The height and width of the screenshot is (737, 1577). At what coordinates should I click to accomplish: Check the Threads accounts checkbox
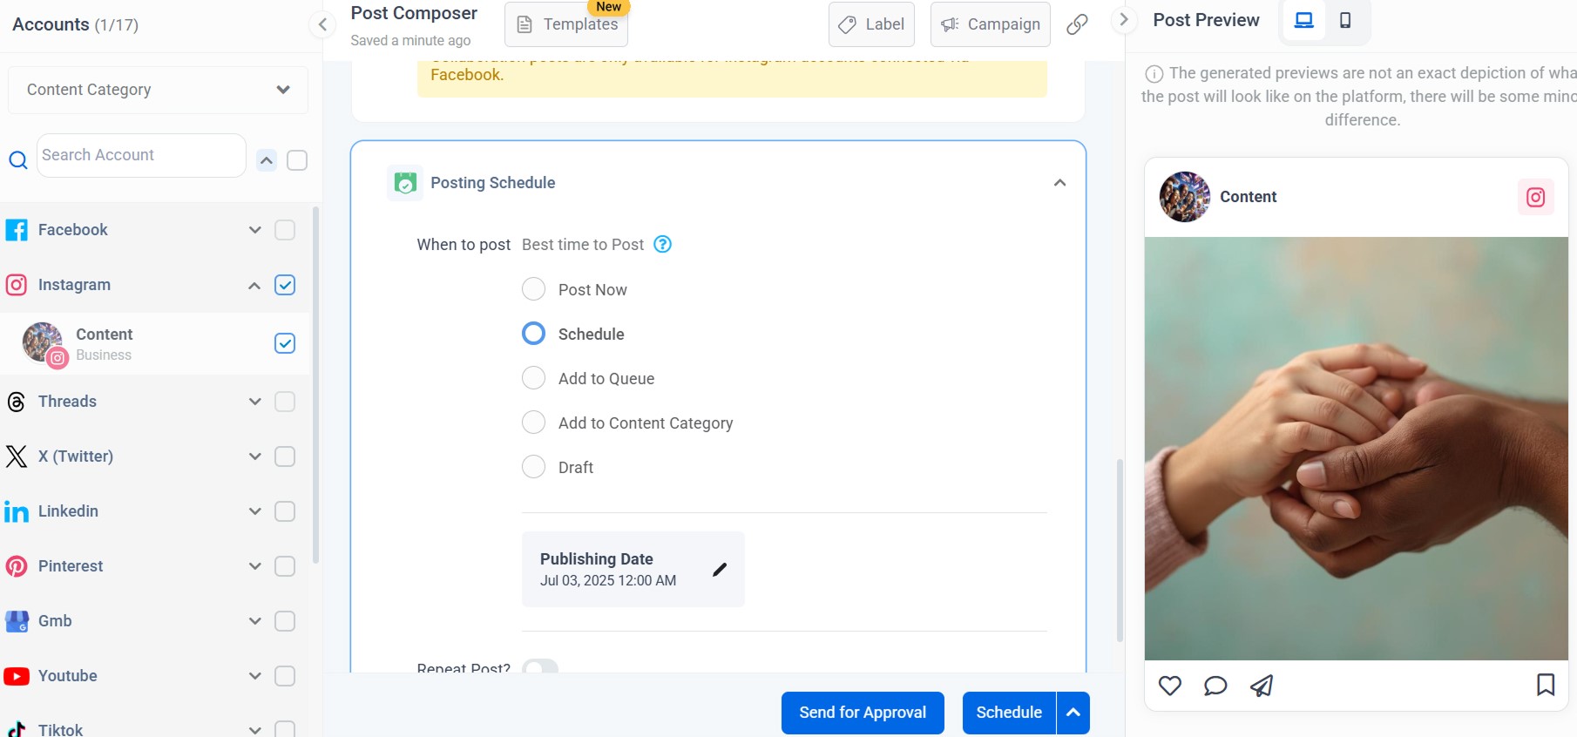tap(285, 402)
